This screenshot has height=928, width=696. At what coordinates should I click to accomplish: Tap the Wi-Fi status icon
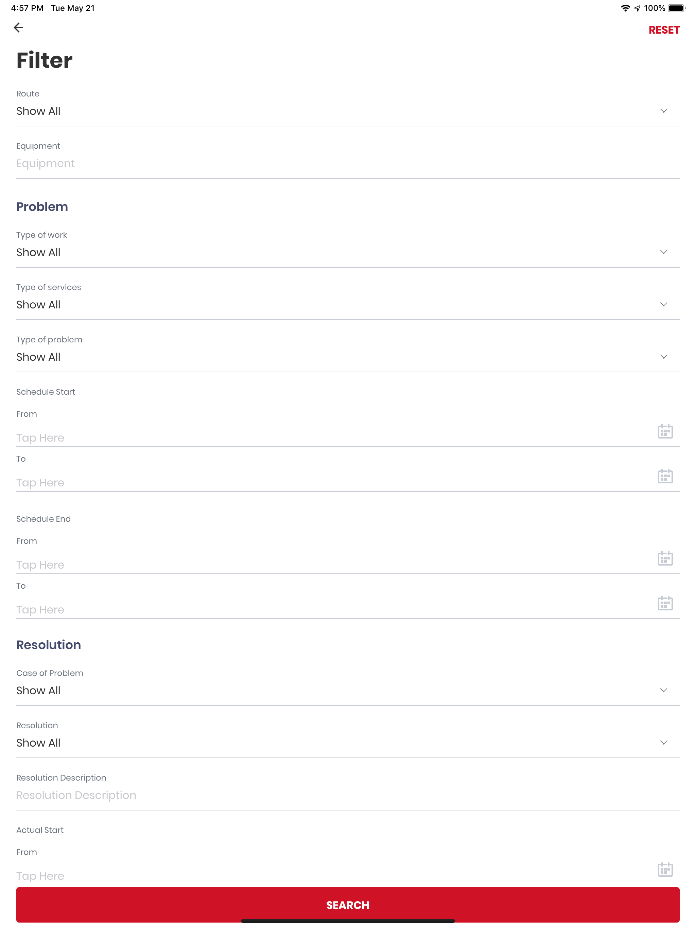click(625, 8)
